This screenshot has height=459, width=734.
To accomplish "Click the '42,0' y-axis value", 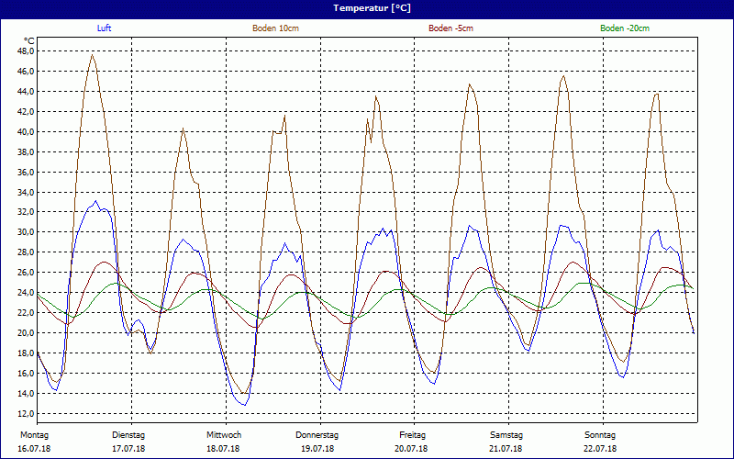I will (x=27, y=111).
